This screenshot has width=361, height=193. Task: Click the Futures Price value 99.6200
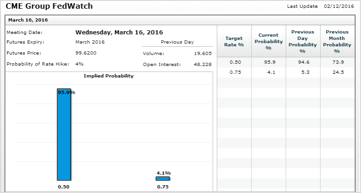pyautogui.click(x=86, y=53)
